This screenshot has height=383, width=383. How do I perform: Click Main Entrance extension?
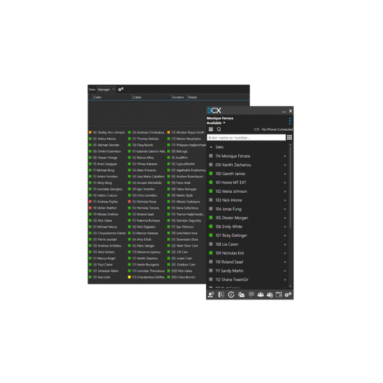tap(146, 170)
